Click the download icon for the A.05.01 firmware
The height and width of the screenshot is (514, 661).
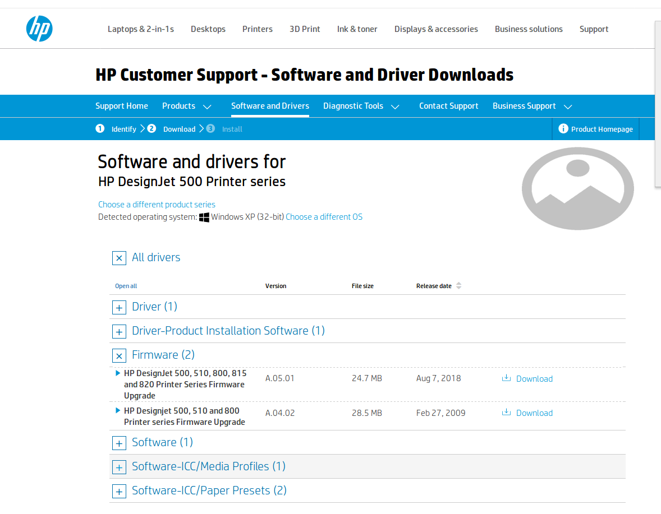(x=506, y=378)
